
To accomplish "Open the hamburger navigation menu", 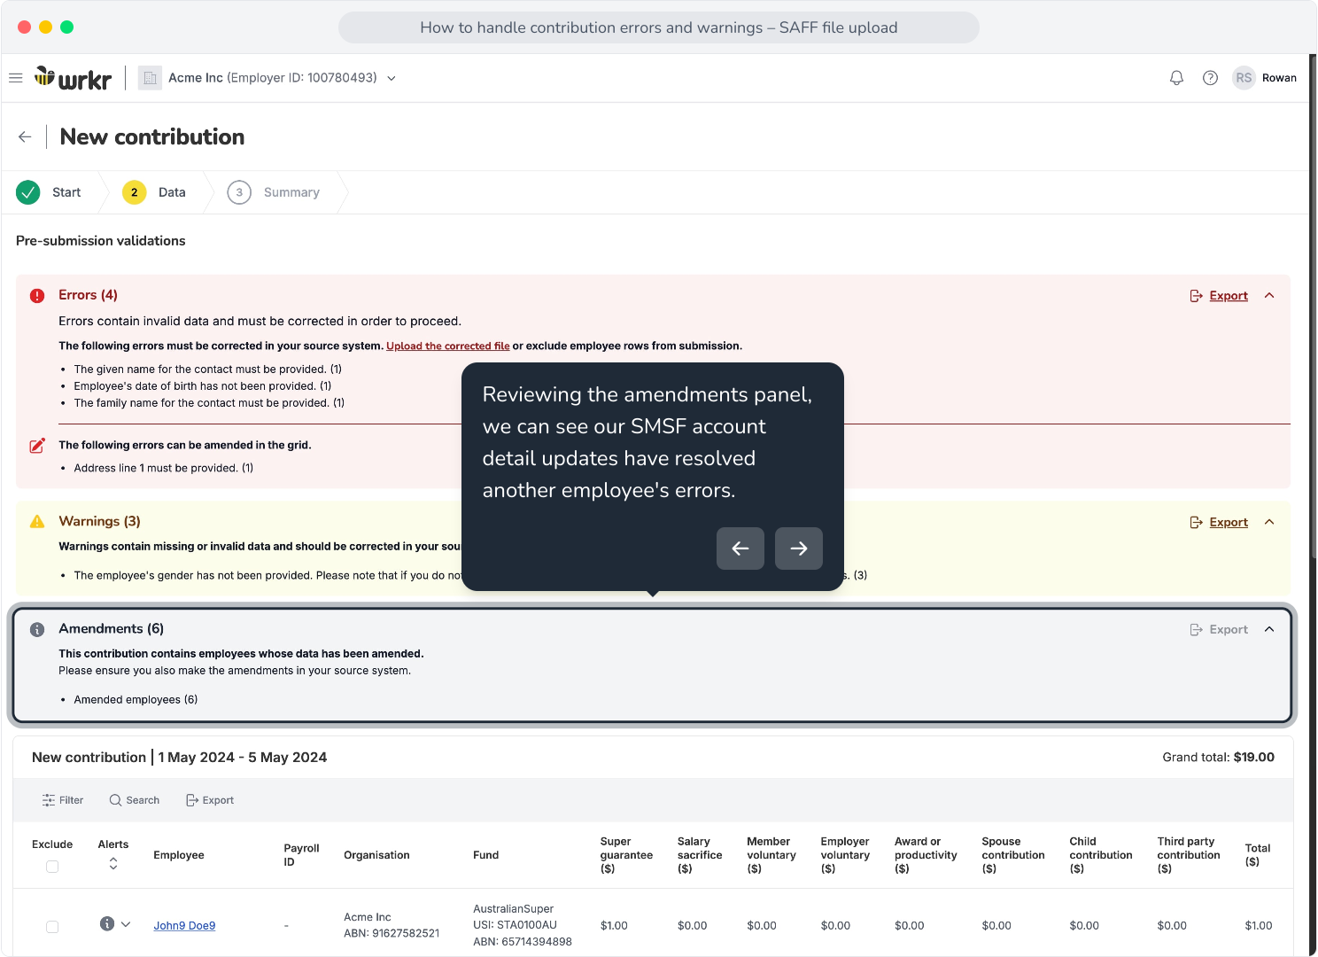I will [x=15, y=78].
